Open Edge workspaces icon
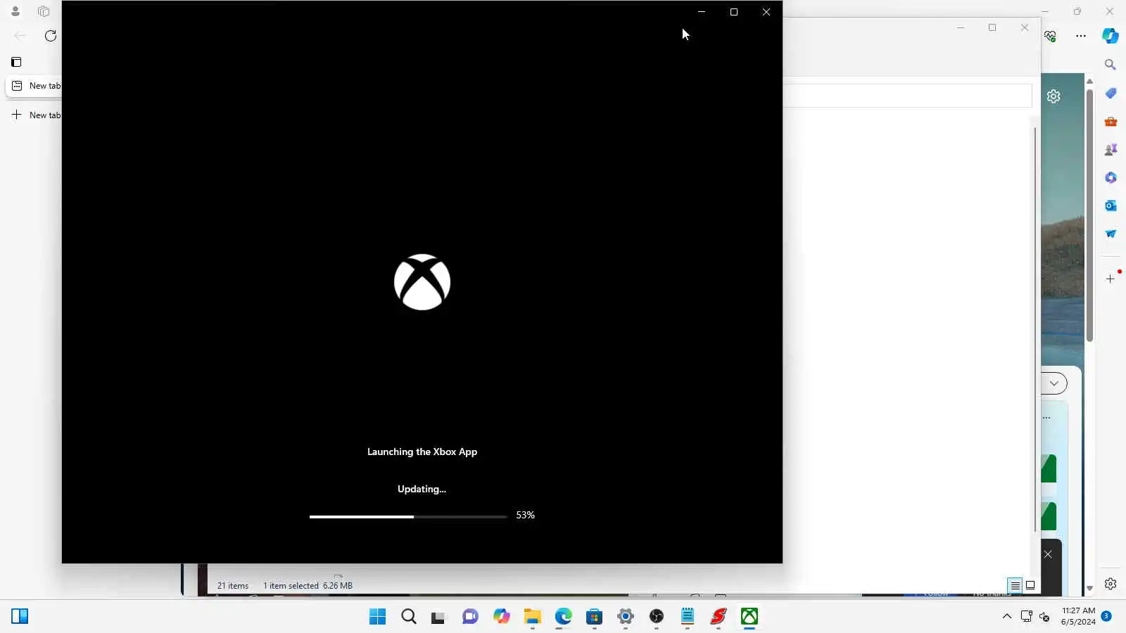Screen dimensions: 1126x633 [x=44, y=11]
